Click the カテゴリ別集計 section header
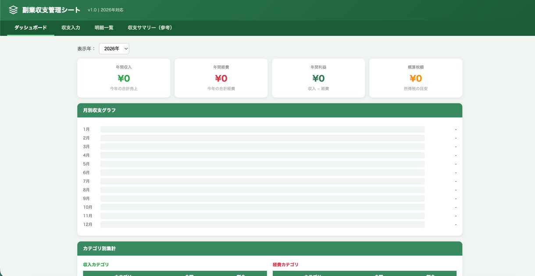 coord(270,248)
